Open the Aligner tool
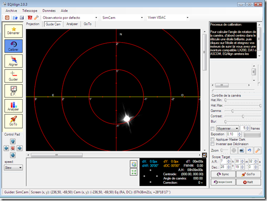267x201 pixels. click(x=13, y=61)
